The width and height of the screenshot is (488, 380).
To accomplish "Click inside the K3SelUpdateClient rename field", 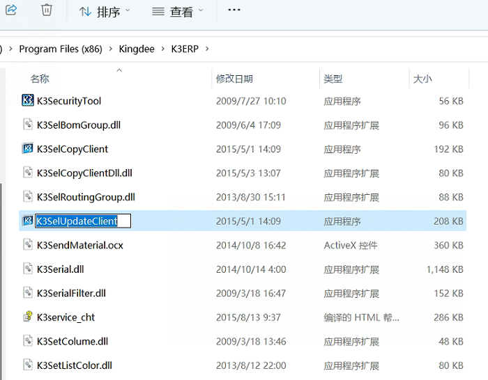I will coord(82,221).
